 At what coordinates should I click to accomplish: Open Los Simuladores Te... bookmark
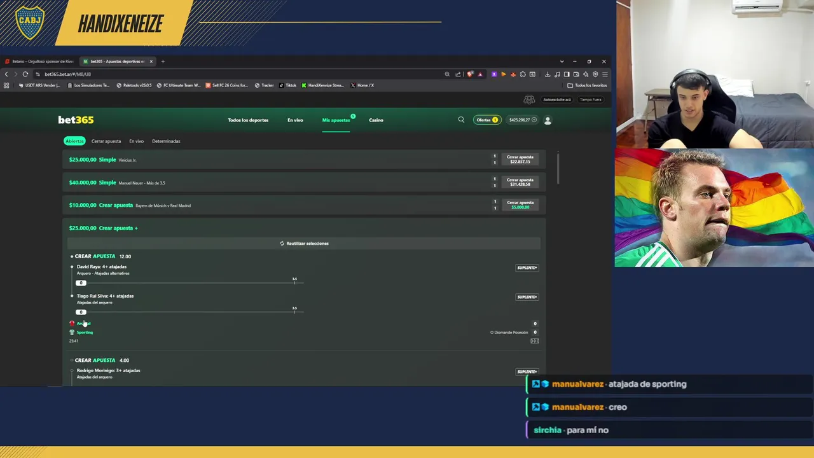(89, 85)
